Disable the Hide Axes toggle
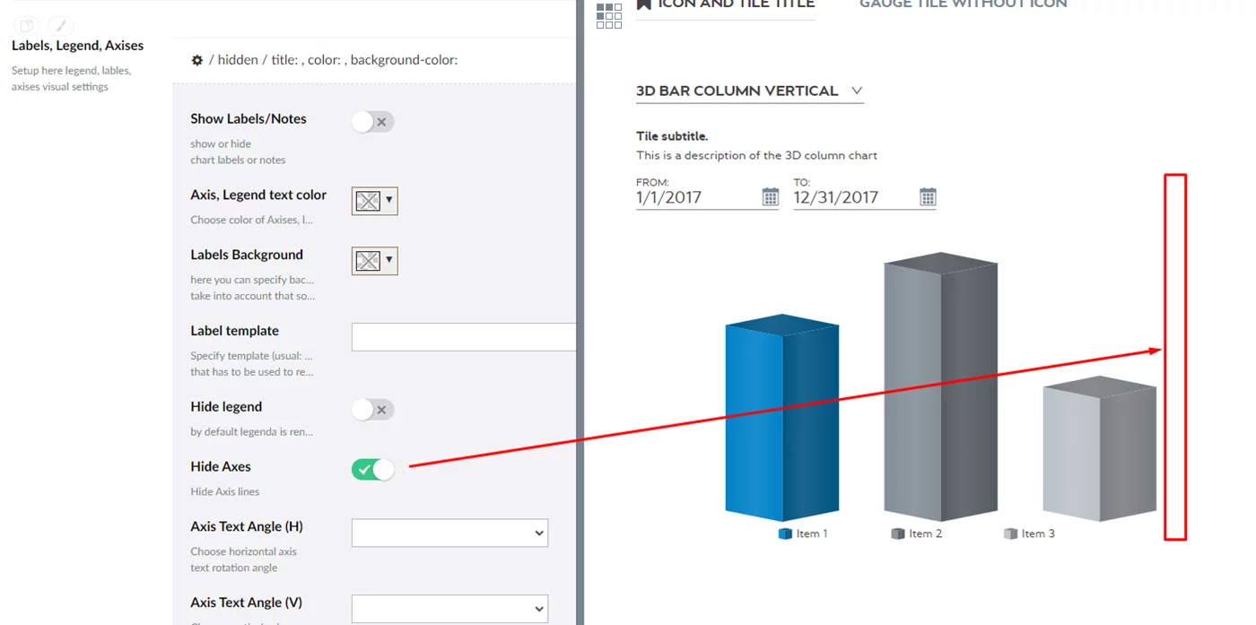The image size is (1256, 625). click(373, 470)
